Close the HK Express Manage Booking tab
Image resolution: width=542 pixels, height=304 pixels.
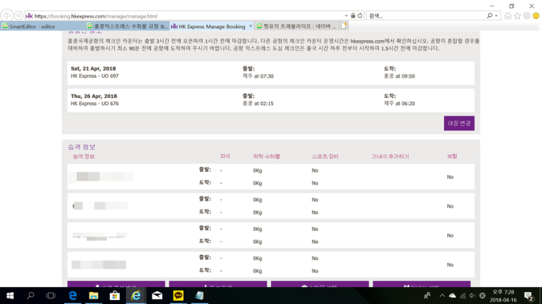pyautogui.click(x=251, y=26)
